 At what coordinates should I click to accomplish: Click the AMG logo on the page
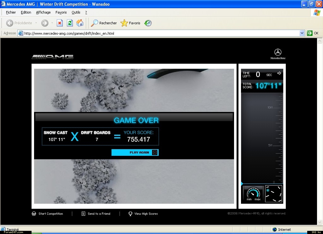53,57
